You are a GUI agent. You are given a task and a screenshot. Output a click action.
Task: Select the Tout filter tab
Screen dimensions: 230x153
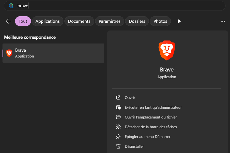pyautogui.click(x=23, y=21)
